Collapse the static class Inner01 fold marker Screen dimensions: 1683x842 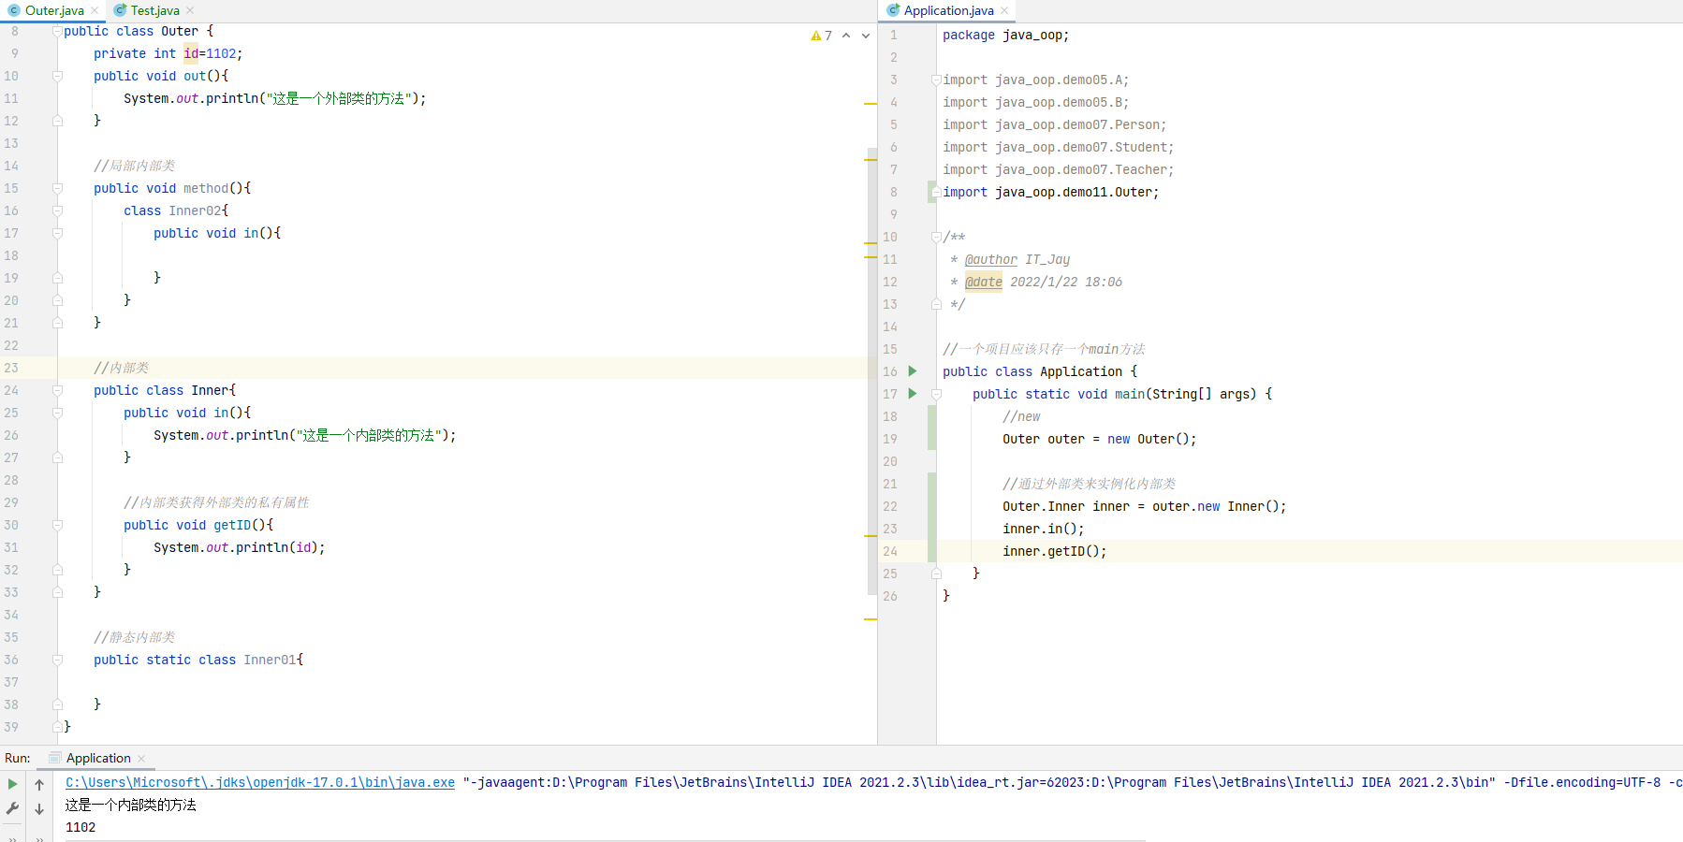pyautogui.click(x=57, y=660)
